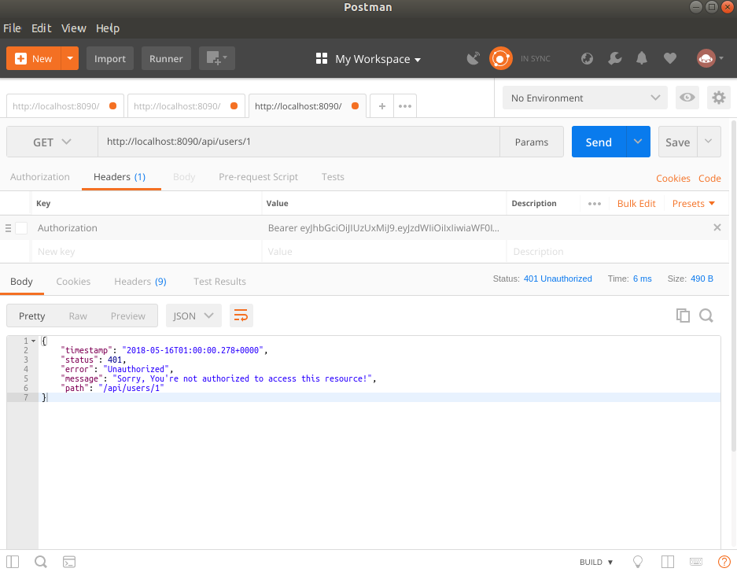The width and height of the screenshot is (737, 572).
Task: Open the new window/tab builder icon
Action: (216, 58)
